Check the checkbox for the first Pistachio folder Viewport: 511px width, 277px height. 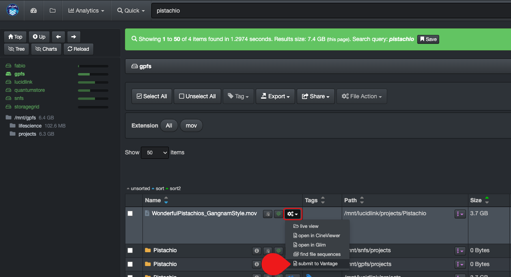pos(130,251)
